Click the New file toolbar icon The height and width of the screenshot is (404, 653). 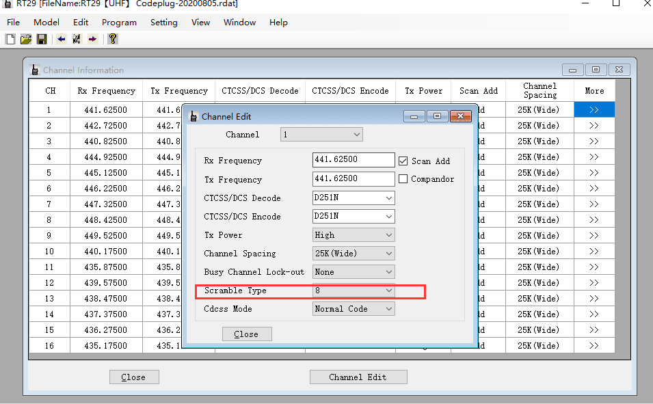[10, 39]
